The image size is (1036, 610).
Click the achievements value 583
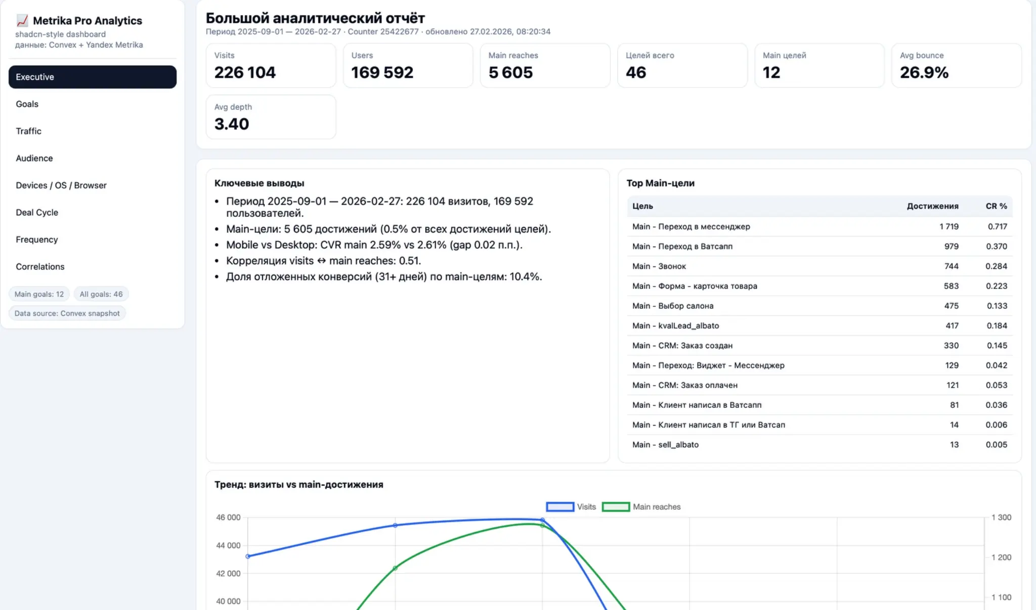(x=951, y=286)
